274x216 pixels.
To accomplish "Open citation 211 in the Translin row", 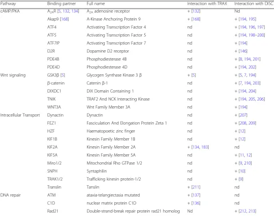I will tap(196, 187).
